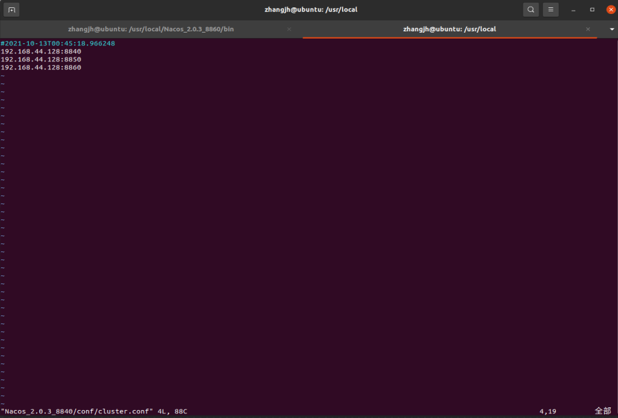
Task: Click the 全部 status indicator
Action: (x=603, y=411)
